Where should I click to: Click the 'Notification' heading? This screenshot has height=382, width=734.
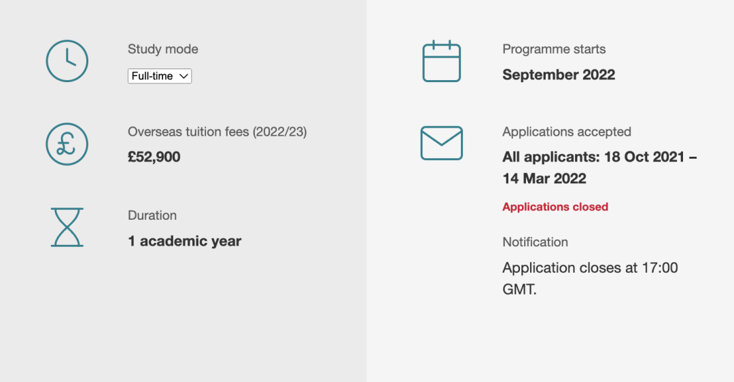pos(535,242)
